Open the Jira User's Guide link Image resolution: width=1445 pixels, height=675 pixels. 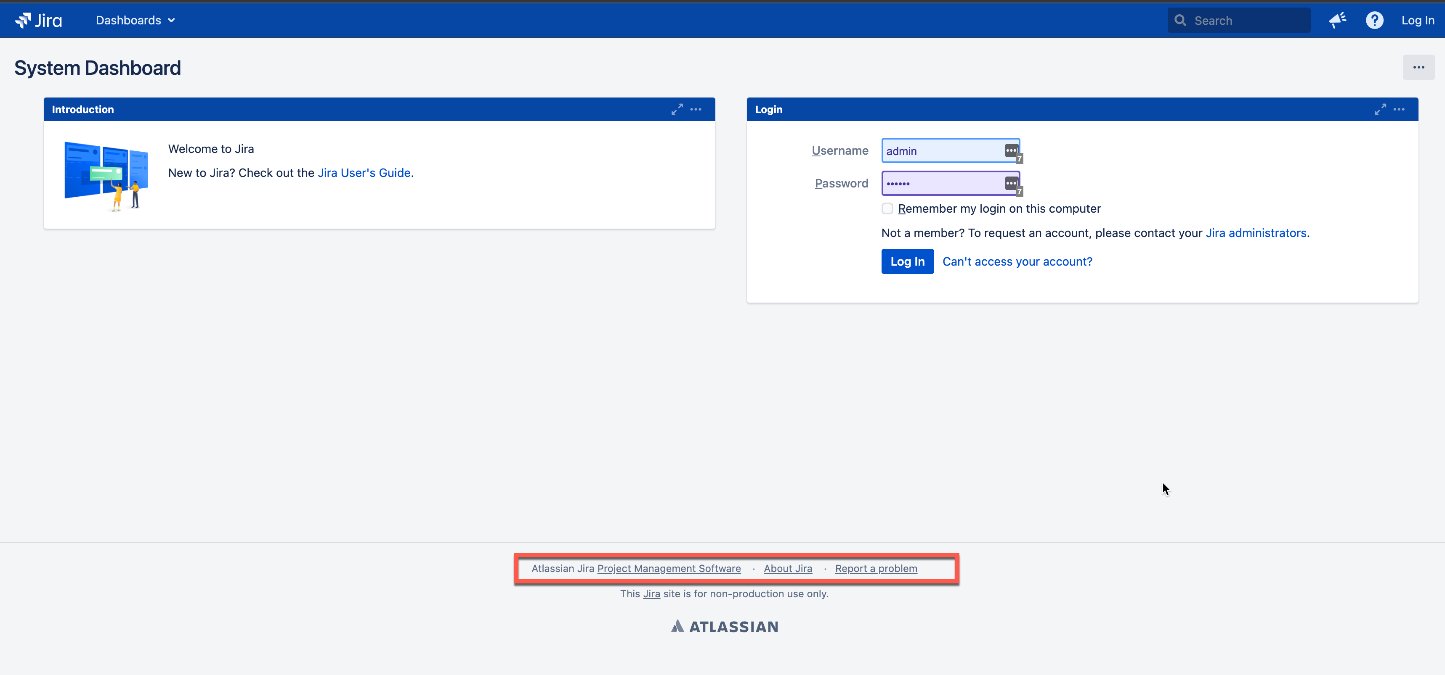(x=364, y=172)
